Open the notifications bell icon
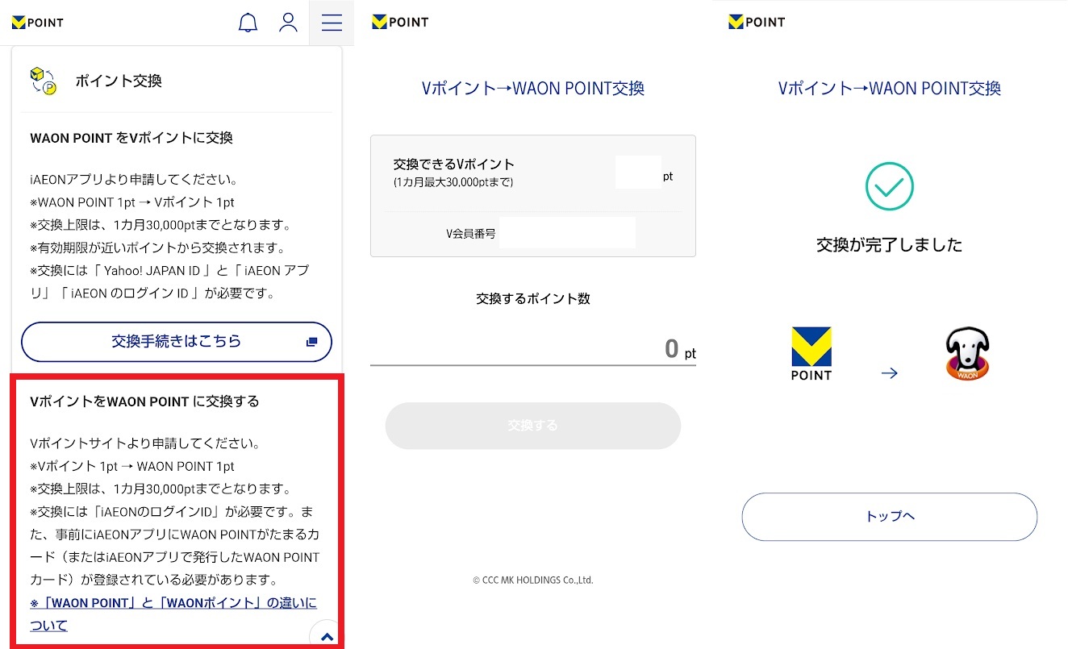The width and height of the screenshot is (1068, 649). pos(248,23)
